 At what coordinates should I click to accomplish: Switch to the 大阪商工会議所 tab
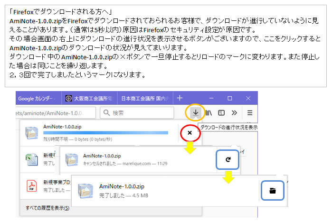89,98
